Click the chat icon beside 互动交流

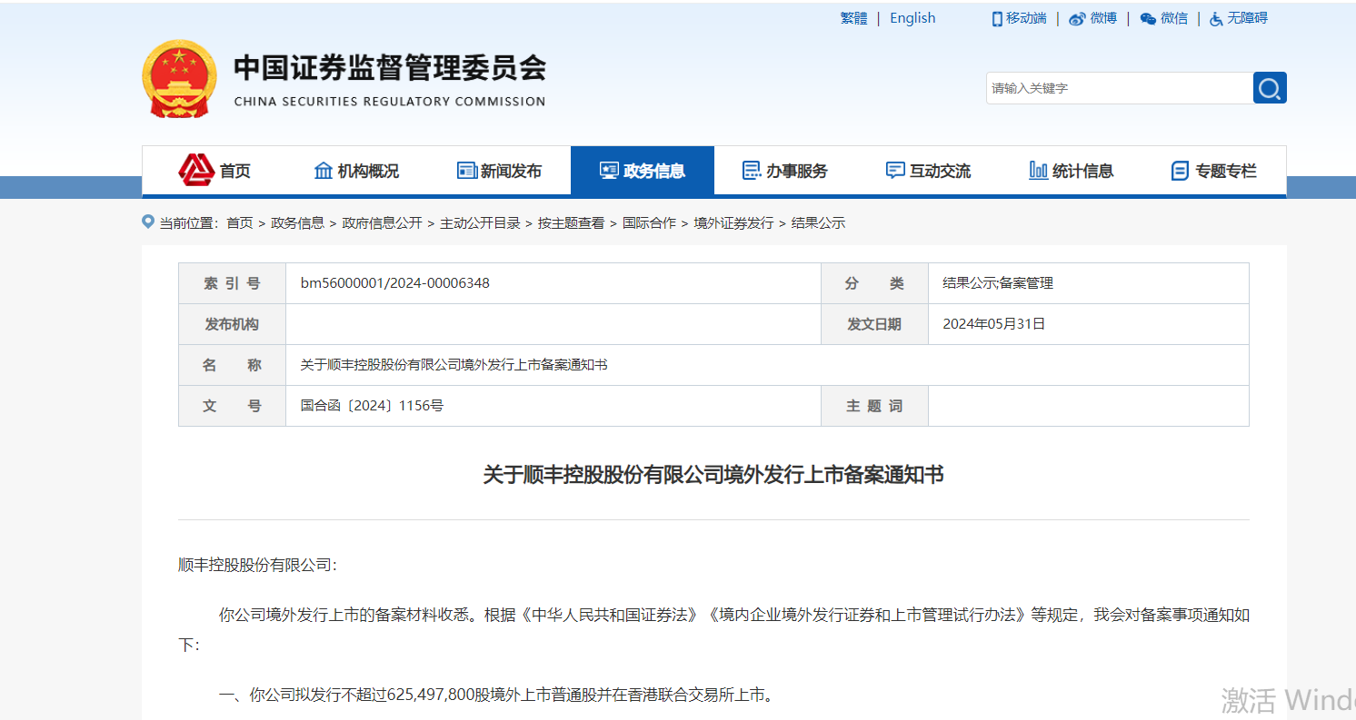tap(893, 170)
